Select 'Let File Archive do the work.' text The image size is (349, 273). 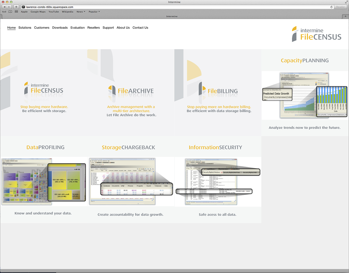point(131,115)
